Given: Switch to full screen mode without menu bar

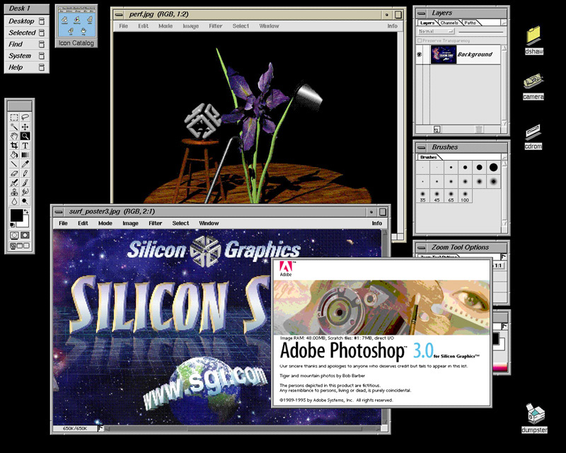Looking at the screenshot, I should coord(26,246).
